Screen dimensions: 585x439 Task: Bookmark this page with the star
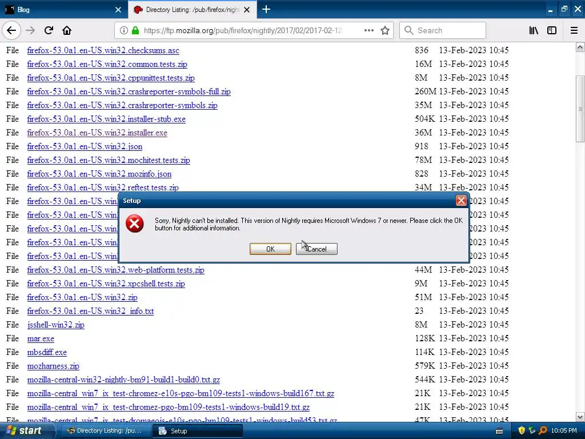[x=385, y=30]
